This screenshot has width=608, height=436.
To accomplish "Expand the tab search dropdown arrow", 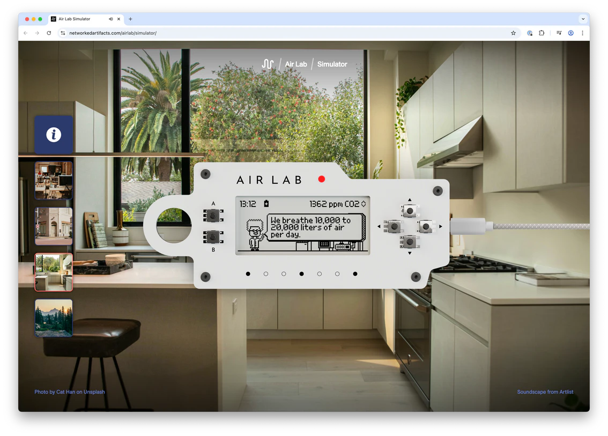I will click(x=583, y=19).
